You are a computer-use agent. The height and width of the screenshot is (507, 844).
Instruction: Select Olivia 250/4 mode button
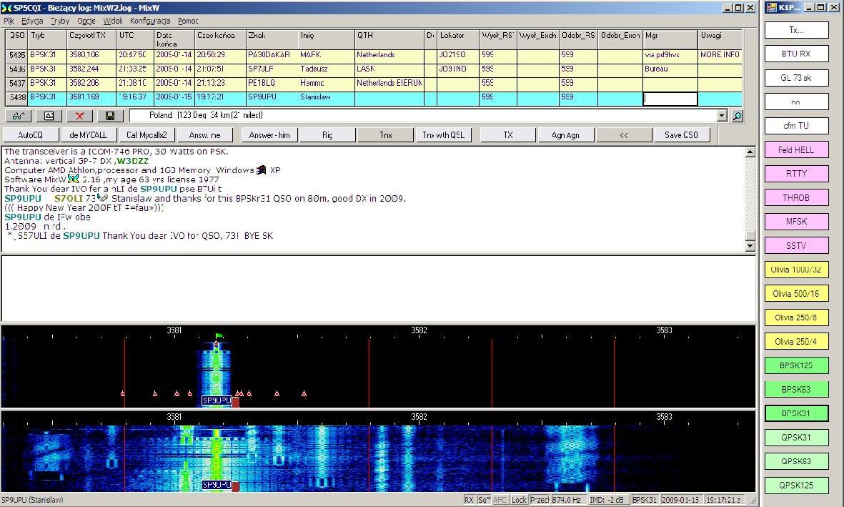(796, 342)
